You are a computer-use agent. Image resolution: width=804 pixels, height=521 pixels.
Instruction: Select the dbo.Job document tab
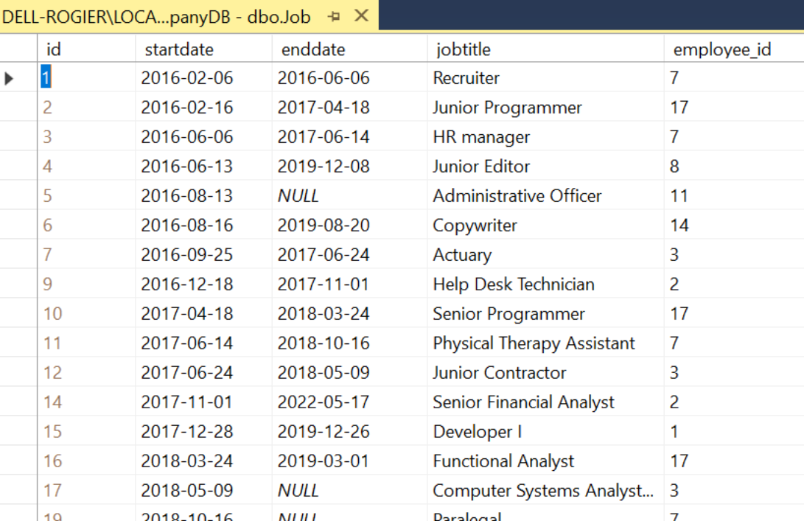point(156,16)
